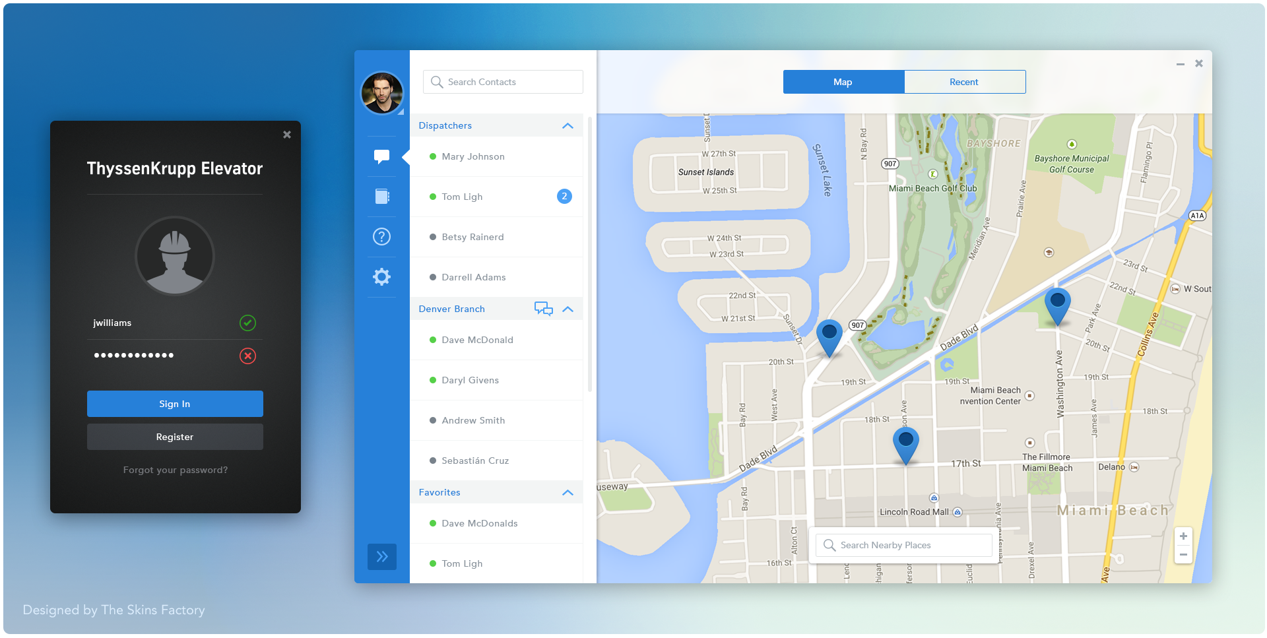Viewport: 1267px width, 638px height.
Task: Collapse the Favorites group
Action: (x=568, y=492)
